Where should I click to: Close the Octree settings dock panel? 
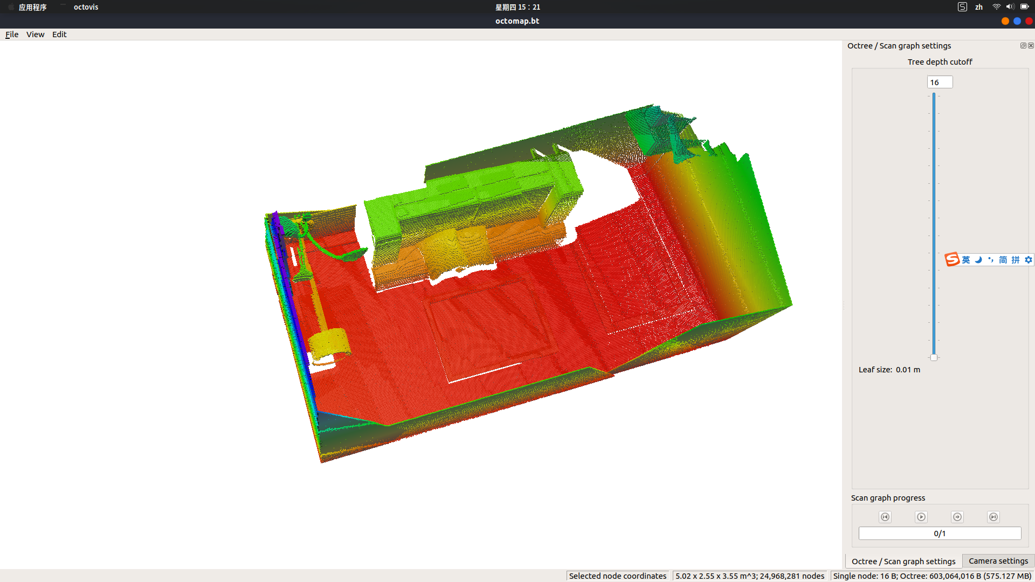tap(1031, 46)
